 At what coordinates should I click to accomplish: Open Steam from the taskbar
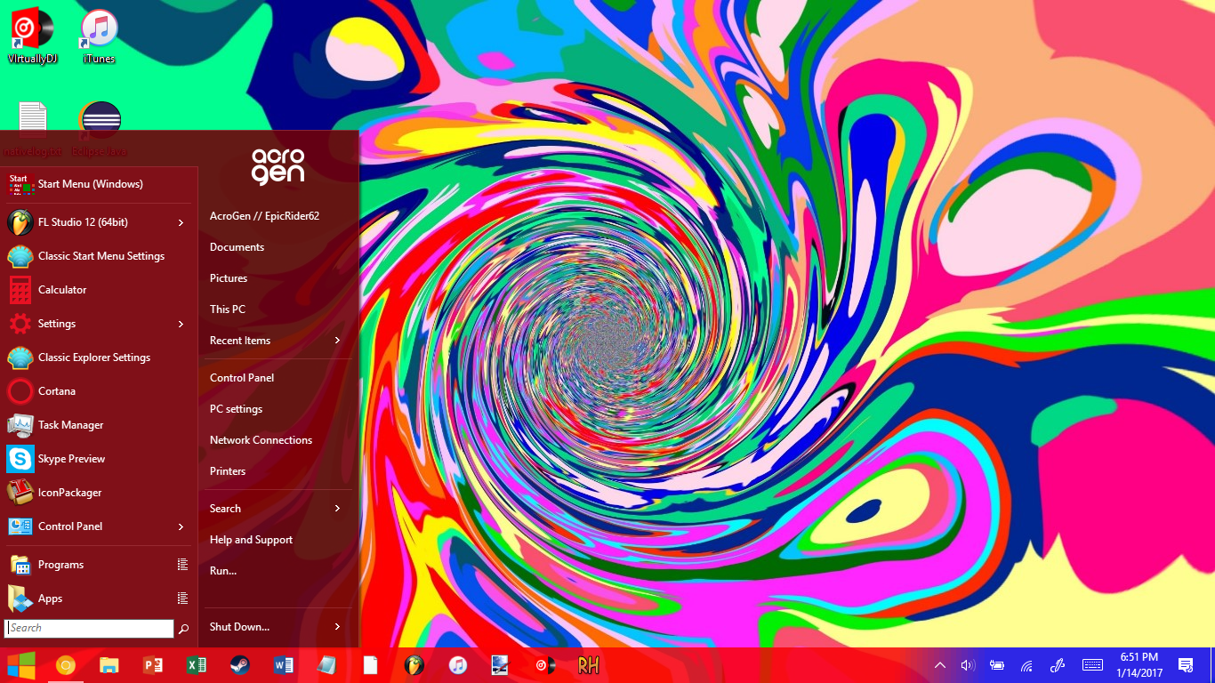point(240,665)
